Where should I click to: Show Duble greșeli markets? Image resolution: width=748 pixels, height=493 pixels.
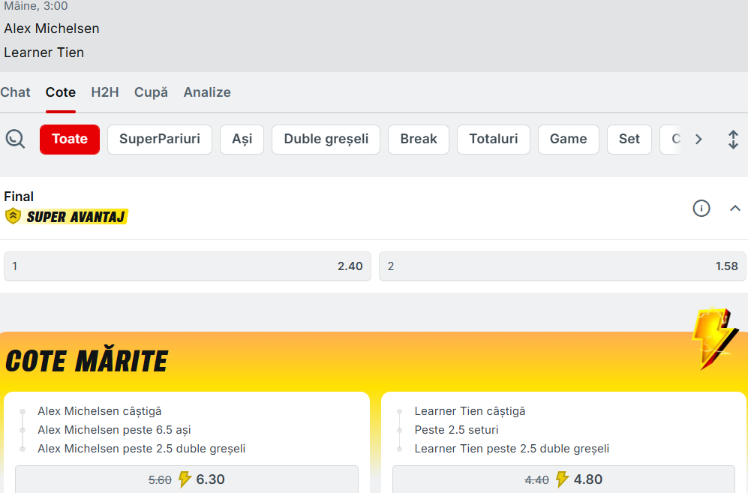pos(326,140)
